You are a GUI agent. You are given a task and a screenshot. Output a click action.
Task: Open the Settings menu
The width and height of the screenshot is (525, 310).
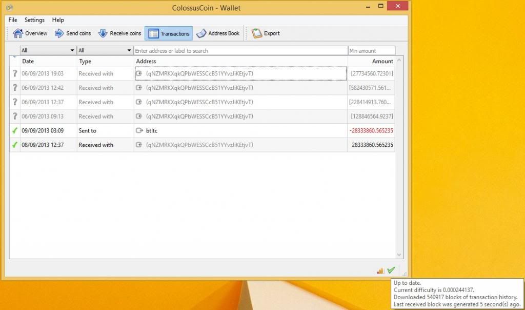pyautogui.click(x=34, y=20)
